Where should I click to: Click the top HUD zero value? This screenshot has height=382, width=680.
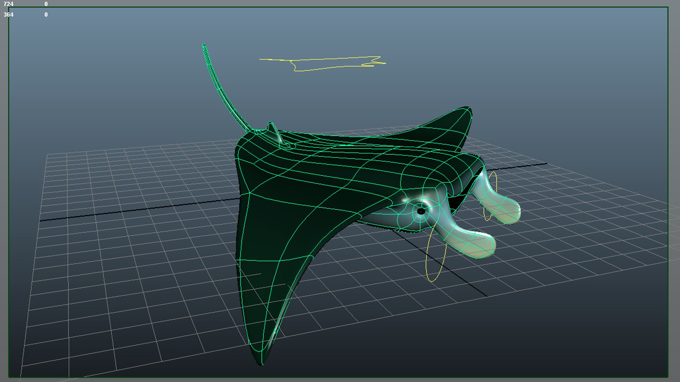(x=46, y=4)
